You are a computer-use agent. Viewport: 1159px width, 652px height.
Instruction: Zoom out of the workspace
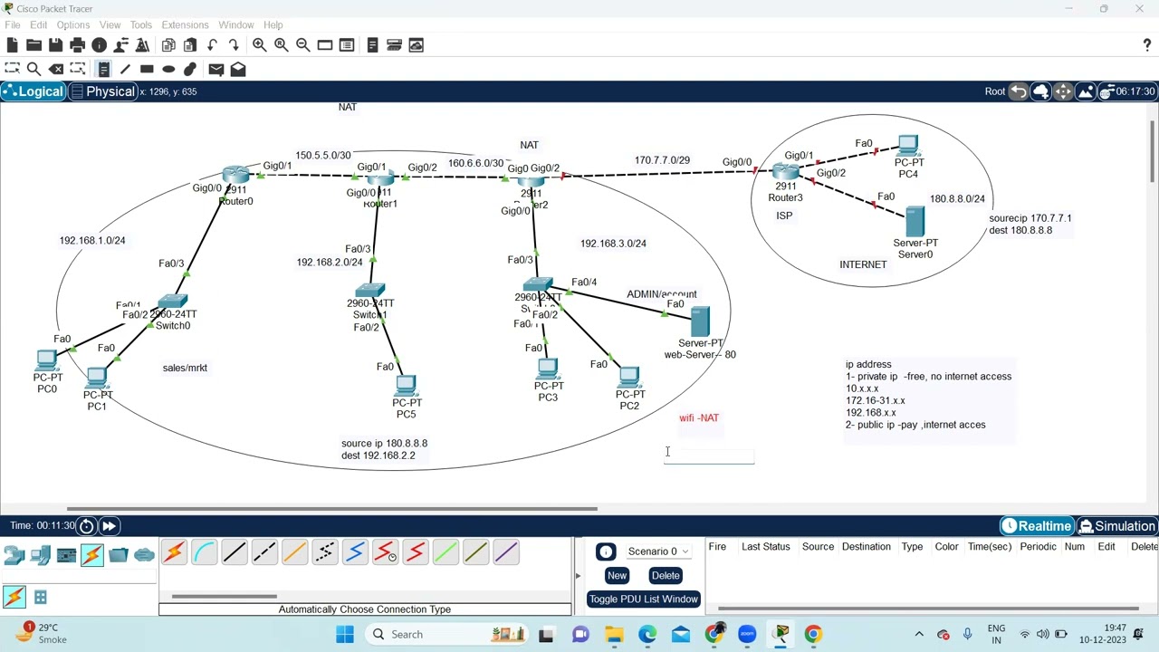point(302,44)
